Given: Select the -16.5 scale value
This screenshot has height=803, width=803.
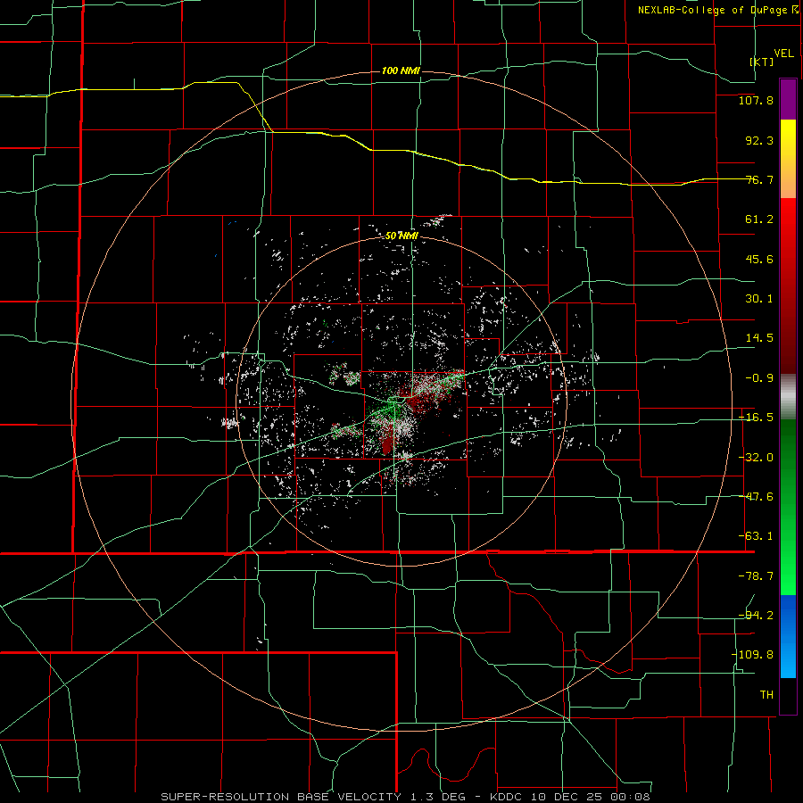Looking at the screenshot, I should (756, 418).
